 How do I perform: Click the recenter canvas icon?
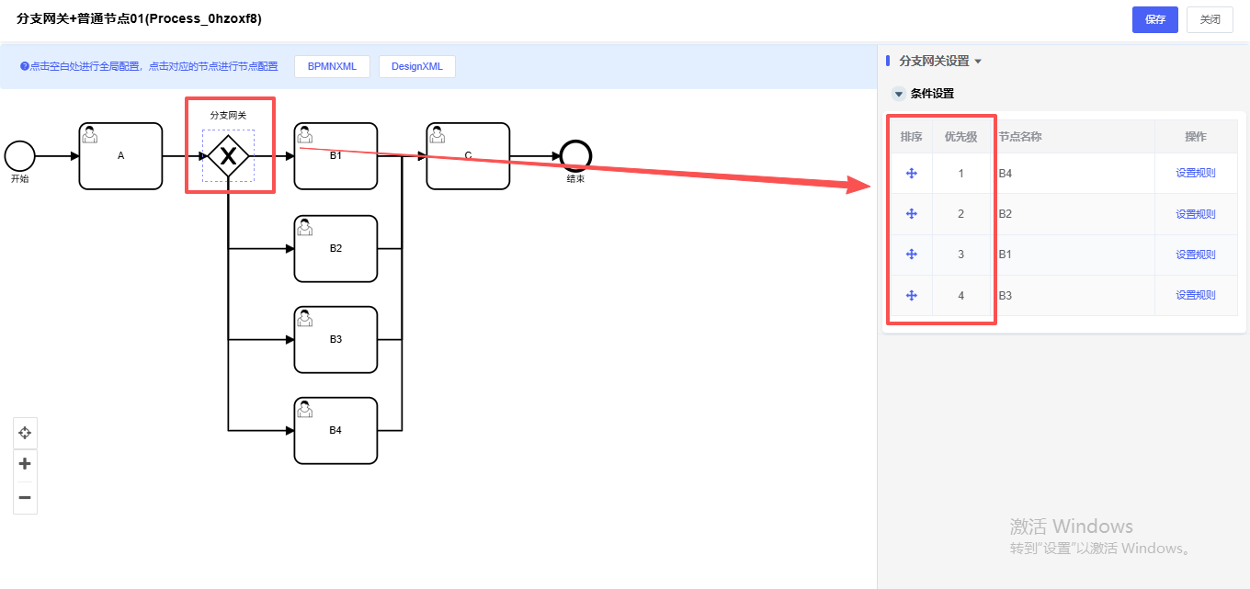(25, 433)
